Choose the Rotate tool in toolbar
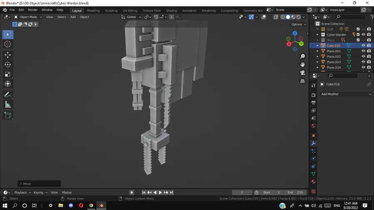 [7, 64]
